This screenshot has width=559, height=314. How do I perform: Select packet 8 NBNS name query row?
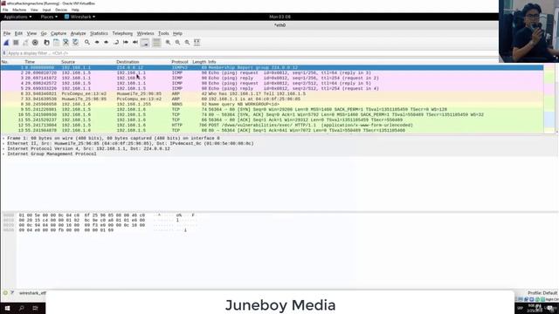[272, 105]
